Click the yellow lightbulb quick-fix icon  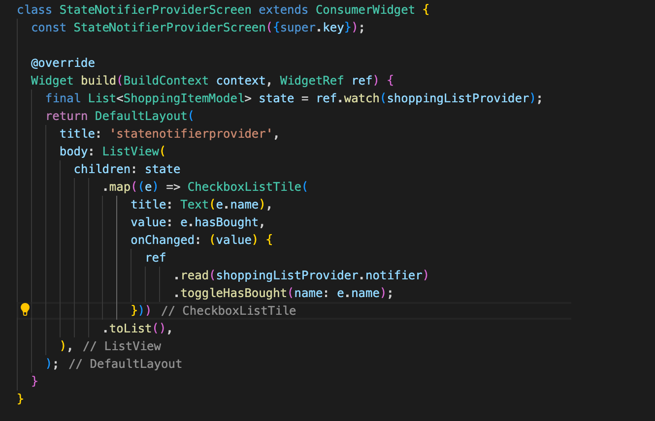click(25, 310)
